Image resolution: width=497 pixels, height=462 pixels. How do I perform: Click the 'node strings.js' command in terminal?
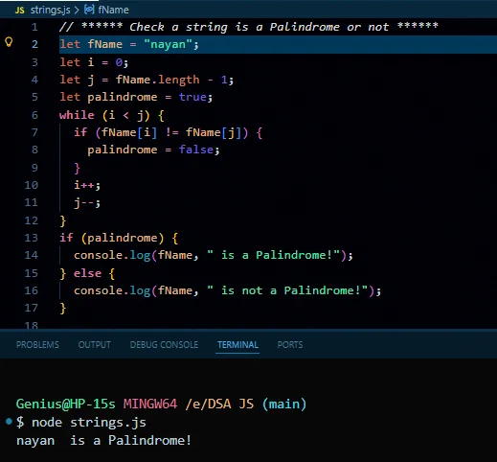point(89,423)
